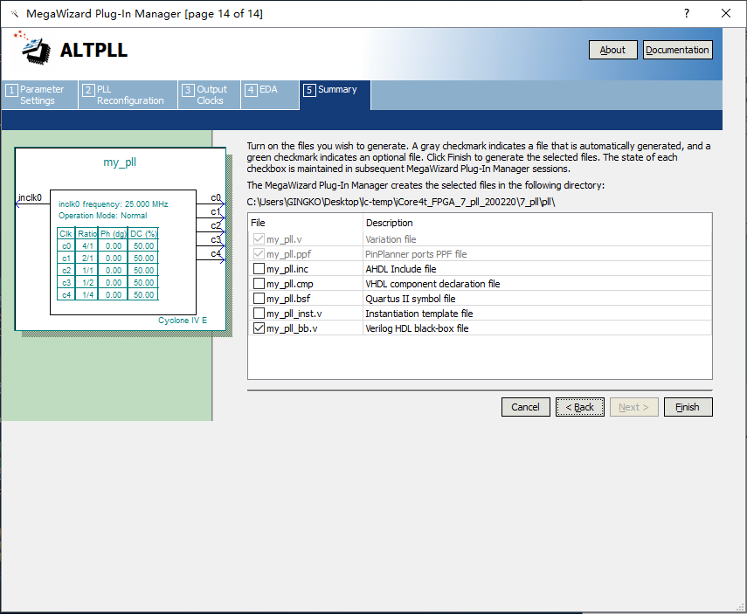Check the my_pll.cmp VHDL component checkbox

tap(259, 284)
